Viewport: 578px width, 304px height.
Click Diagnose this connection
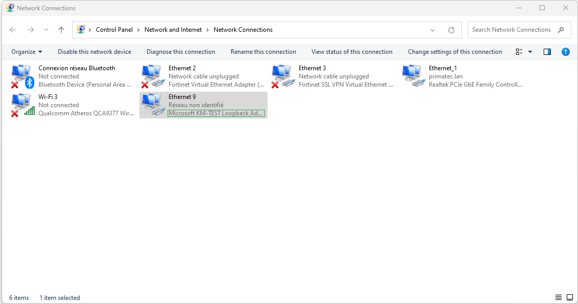click(x=180, y=52)
